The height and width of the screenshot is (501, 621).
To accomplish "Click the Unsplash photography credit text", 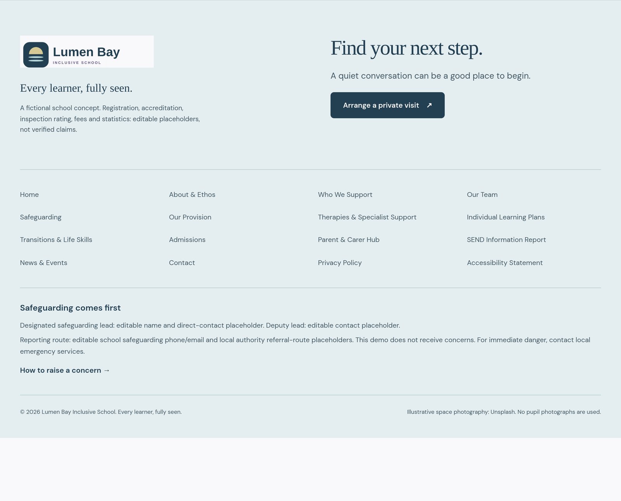I will [504, 412].
